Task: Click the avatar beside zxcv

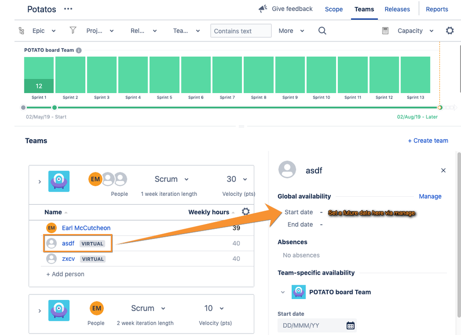Action: point(51,259)
